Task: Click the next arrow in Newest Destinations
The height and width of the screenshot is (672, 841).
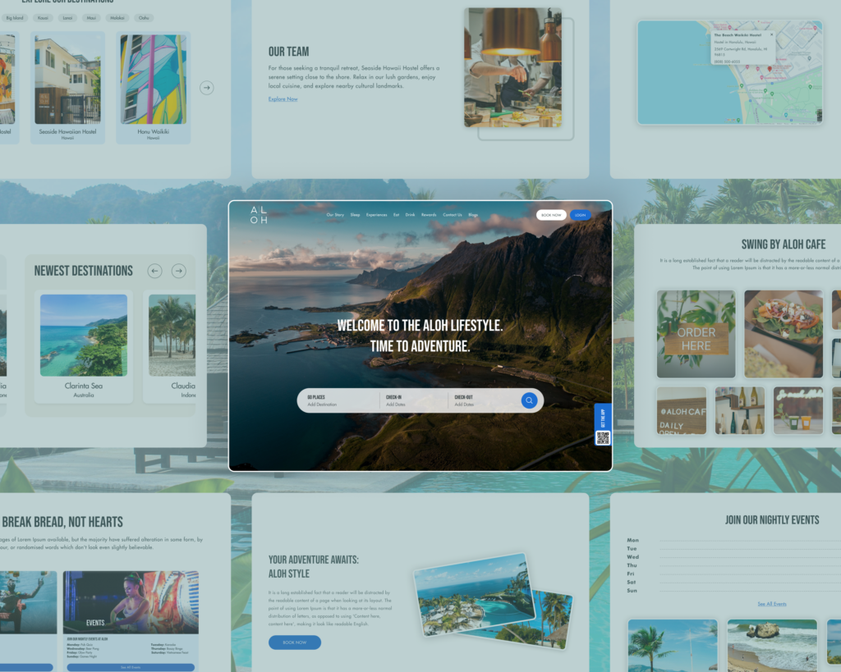Action: coord(178,271)
